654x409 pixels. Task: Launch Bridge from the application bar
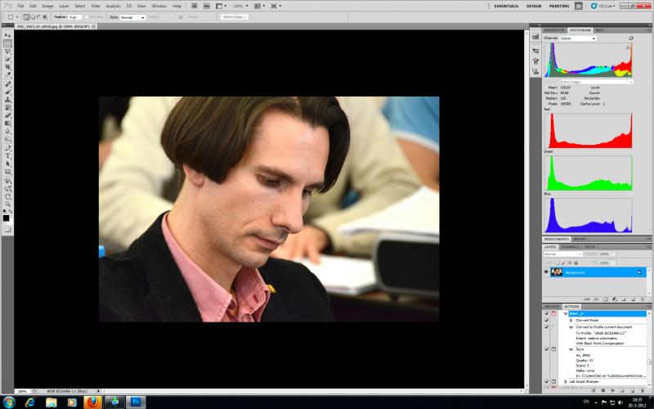coord(195,6)
